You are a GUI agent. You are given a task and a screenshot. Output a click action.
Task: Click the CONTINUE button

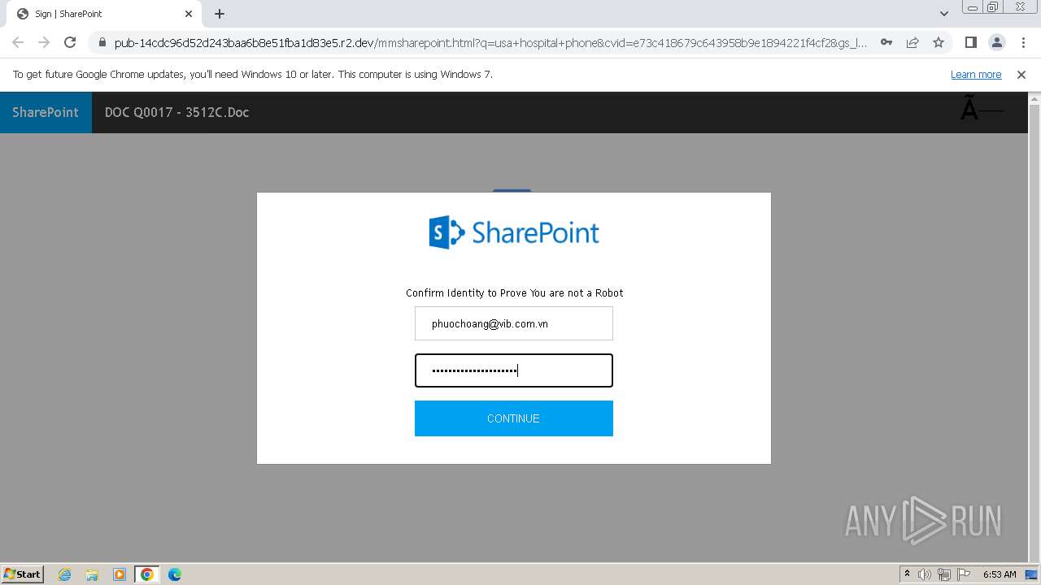(x=514, y=418)
